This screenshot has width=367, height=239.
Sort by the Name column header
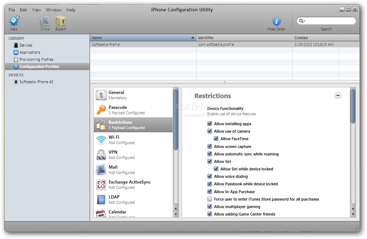[x=143, y=38]
